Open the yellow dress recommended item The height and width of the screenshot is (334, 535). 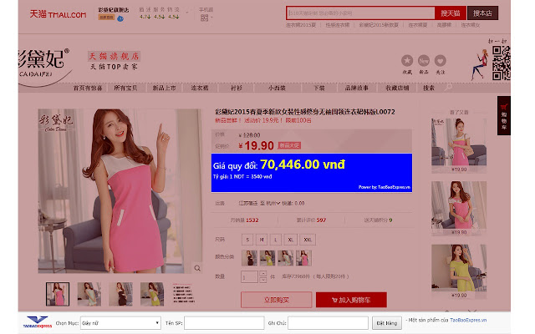459,268
